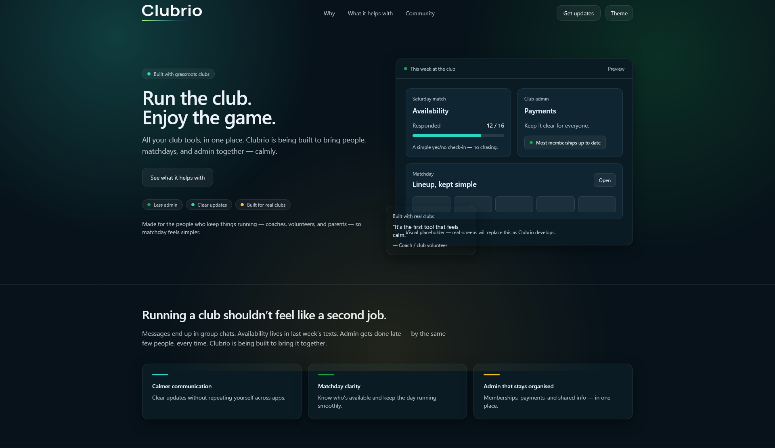The image size is (775, 448).
Task: Click the Keep it clear for everyone text
Action: (x=557, y=126)
